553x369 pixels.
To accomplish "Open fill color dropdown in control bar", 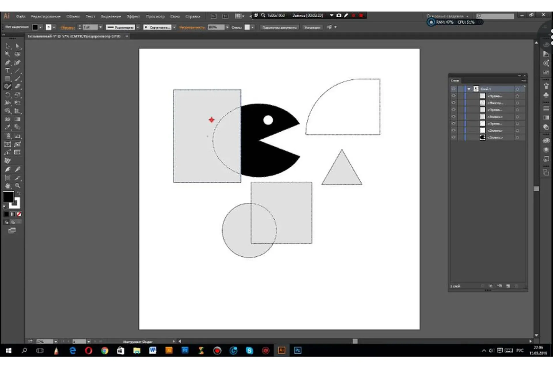I will (41, 27).
